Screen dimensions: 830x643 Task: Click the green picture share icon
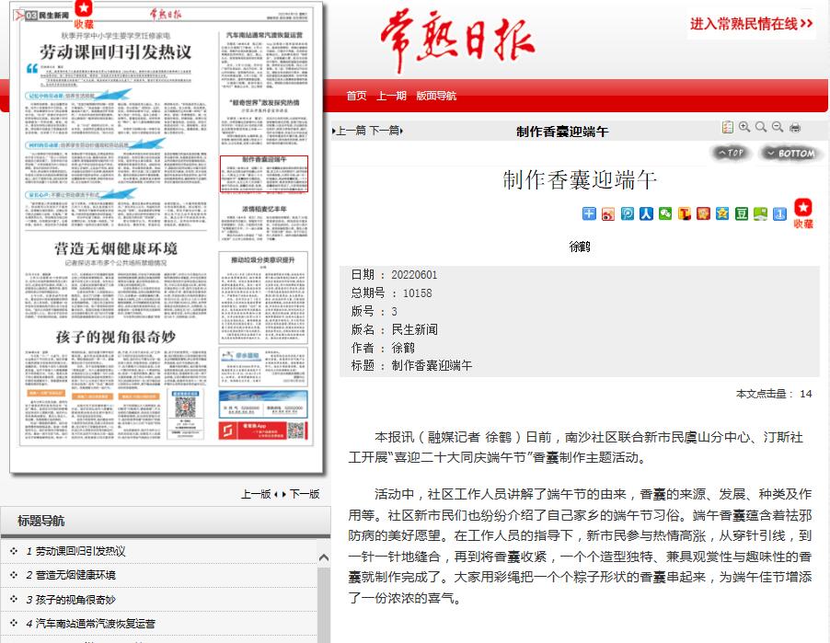[760, 213]
